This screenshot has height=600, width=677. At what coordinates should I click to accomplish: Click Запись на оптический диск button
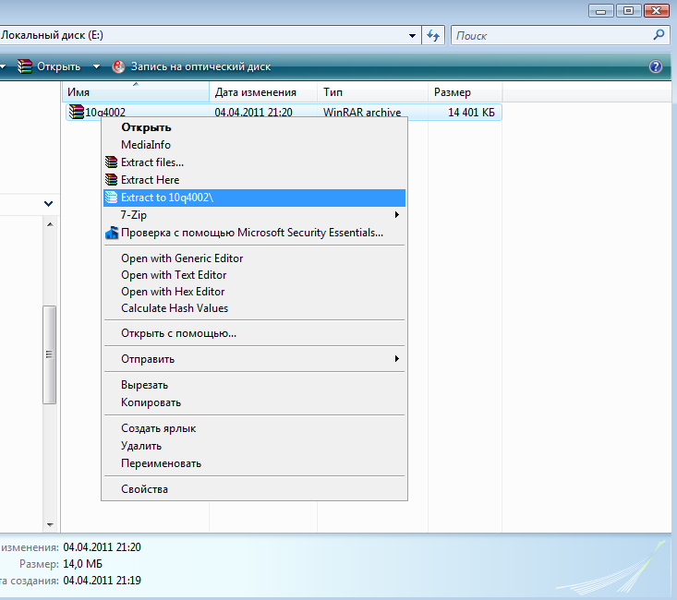point(191,66)
